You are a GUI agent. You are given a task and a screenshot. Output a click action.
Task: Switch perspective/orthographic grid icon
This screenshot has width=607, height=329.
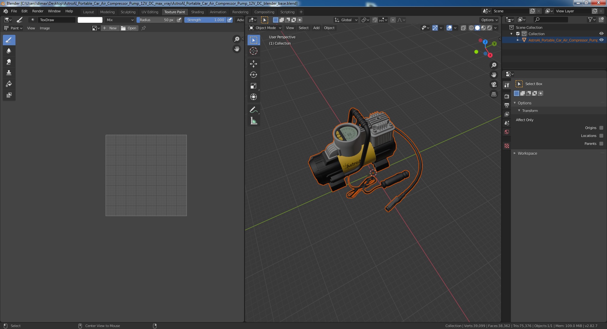click(x=494, y=94)
